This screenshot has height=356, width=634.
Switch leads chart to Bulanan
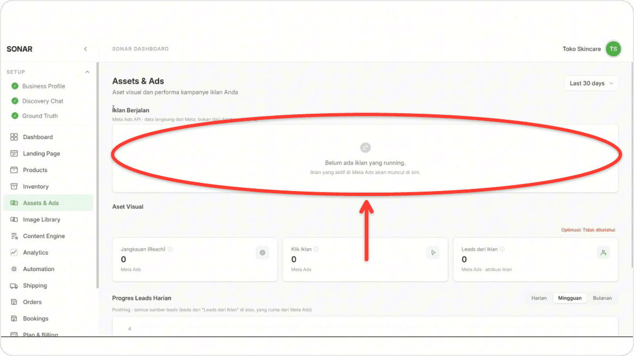pyautogui.click(x=602, y=298)
